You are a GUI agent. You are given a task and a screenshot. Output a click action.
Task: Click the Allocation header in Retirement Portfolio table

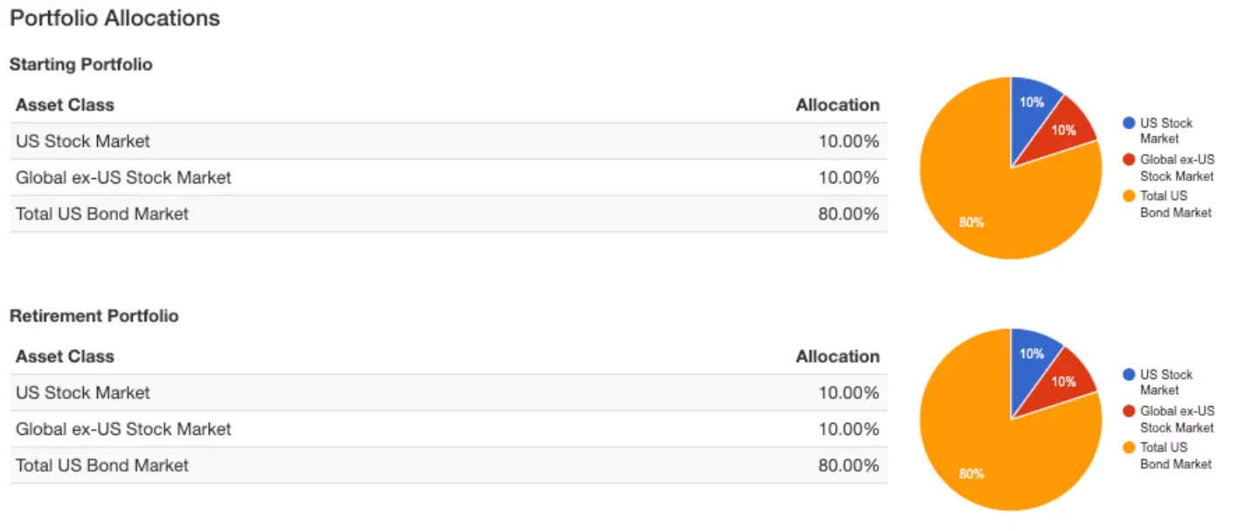coord(837,356)
